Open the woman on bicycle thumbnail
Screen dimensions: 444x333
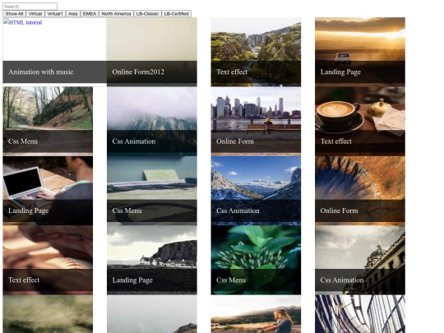[x=256, y=314]
